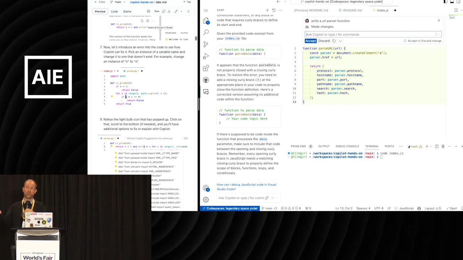
Task: Open the new terminal launch profile dropdown
Action: (431, 146)
